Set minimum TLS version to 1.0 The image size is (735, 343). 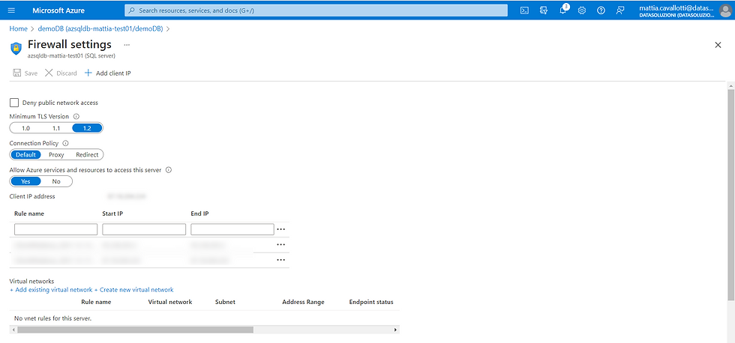tap(25, 128)
